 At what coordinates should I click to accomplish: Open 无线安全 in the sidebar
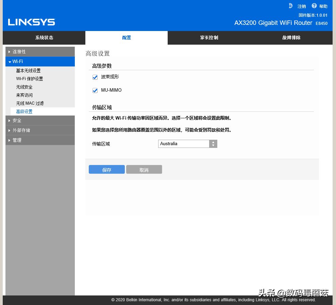tap(24, 87)
